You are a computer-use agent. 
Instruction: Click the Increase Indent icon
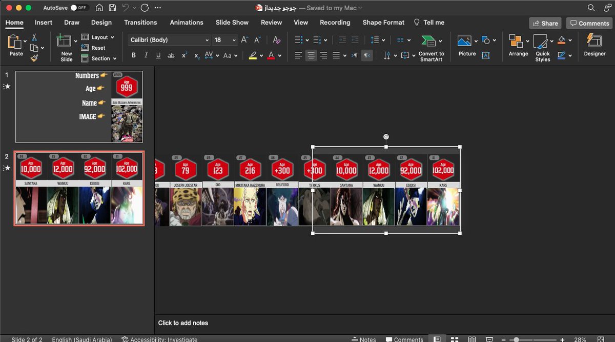355,40
